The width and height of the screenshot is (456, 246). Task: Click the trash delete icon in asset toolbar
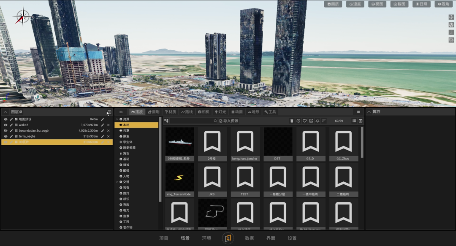tap(292, 121)
